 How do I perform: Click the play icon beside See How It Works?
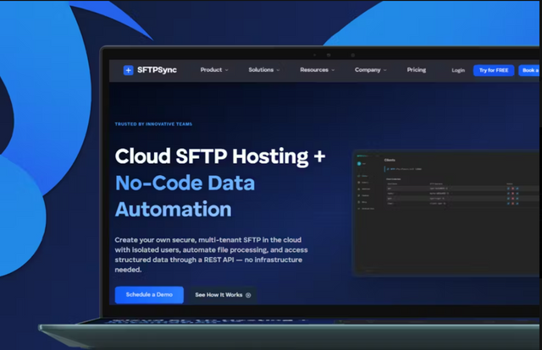(248, 295)
